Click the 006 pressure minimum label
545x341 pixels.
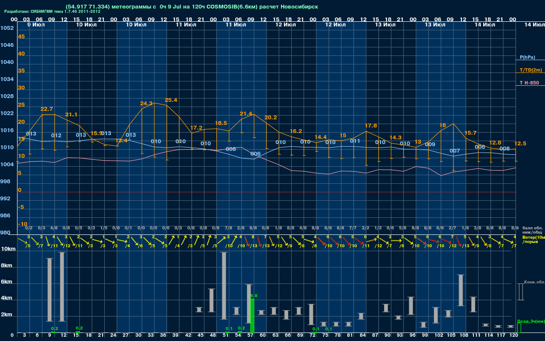pos(255,154)
